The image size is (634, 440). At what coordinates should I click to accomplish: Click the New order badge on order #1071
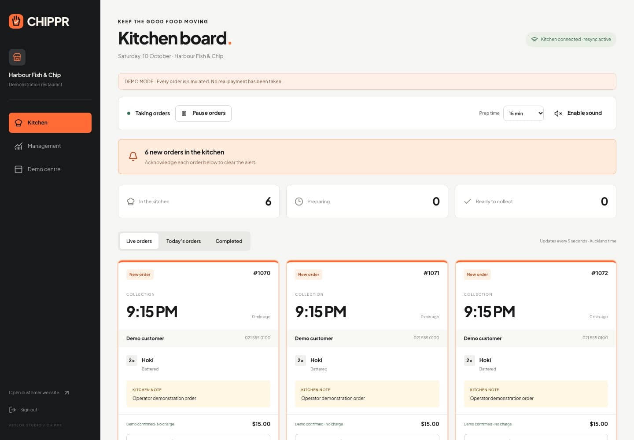pos(309,275)
